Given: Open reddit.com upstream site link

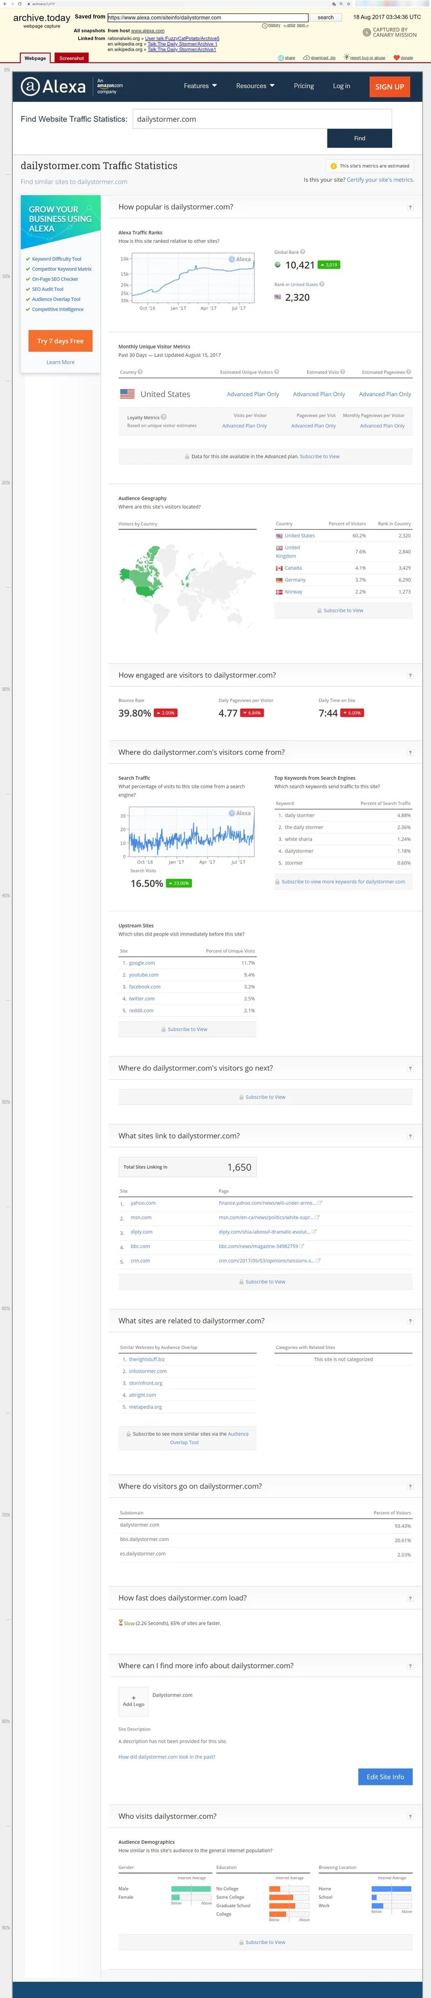Looking at the screenshot, I should 141,1011.
